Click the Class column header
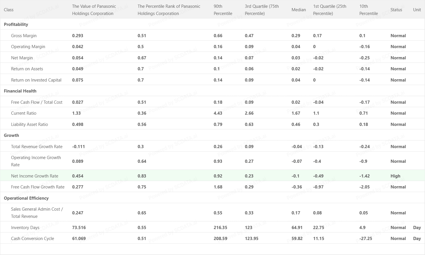 (9, 10)
